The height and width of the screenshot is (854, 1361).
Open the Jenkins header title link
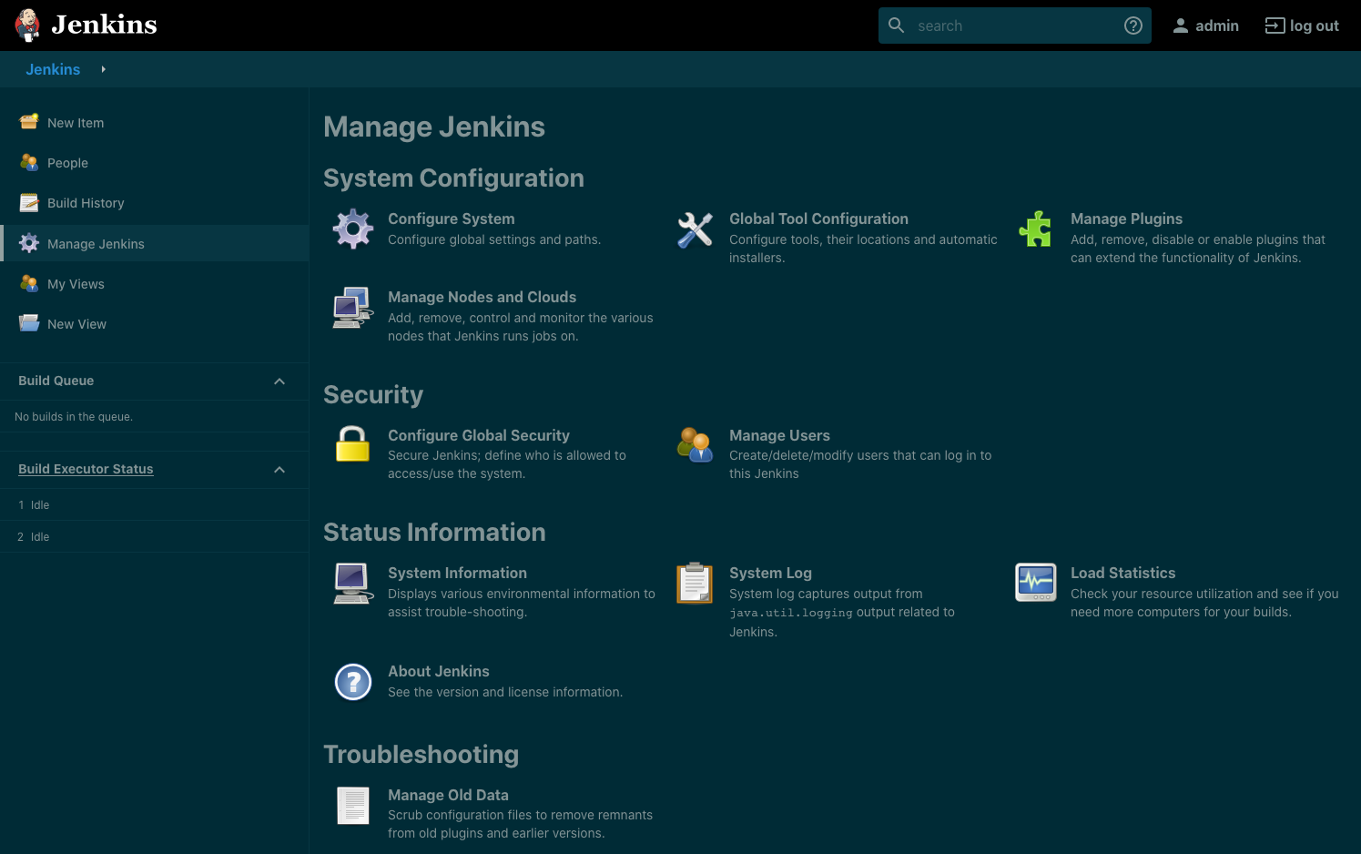pos(104,25)
